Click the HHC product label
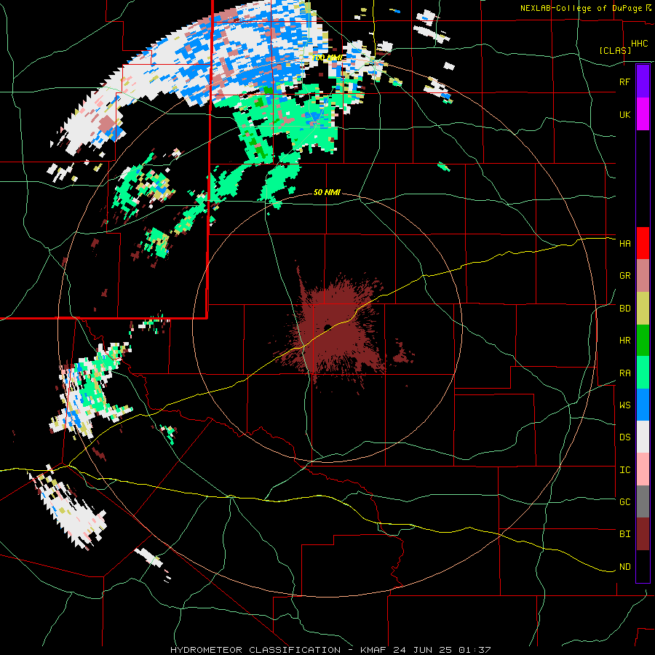Image resolution: width=655 pixels, height=655 pixels. 639,44
